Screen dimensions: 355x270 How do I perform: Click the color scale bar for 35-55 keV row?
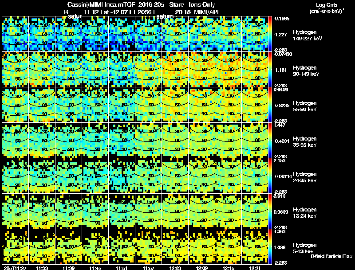pyautogui.click(x=270, y=141)
